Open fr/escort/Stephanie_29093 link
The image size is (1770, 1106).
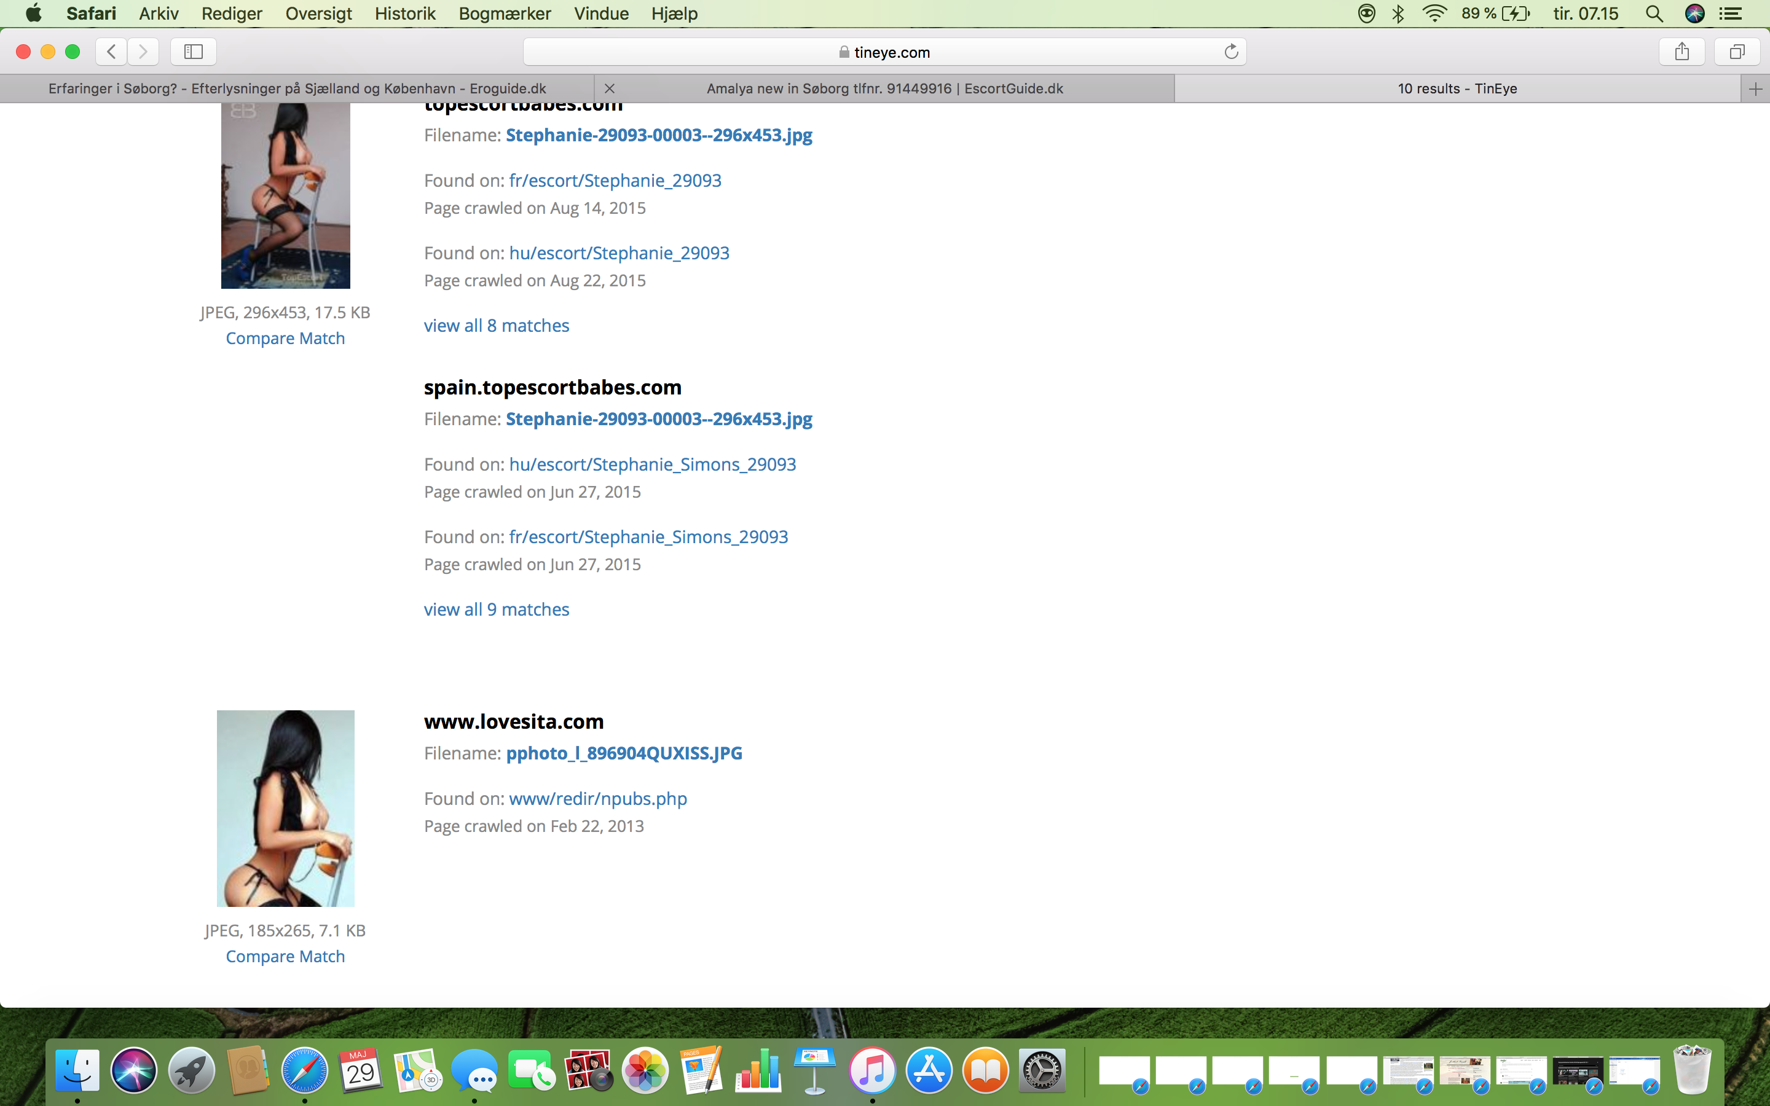(x=615, y=180)
